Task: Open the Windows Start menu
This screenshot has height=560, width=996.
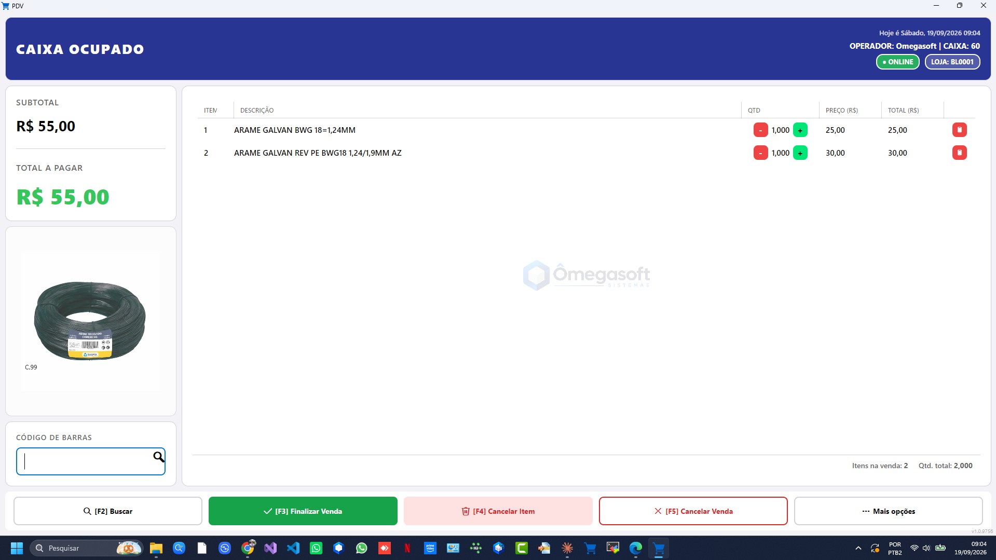Action: click(x=17, y=548)
